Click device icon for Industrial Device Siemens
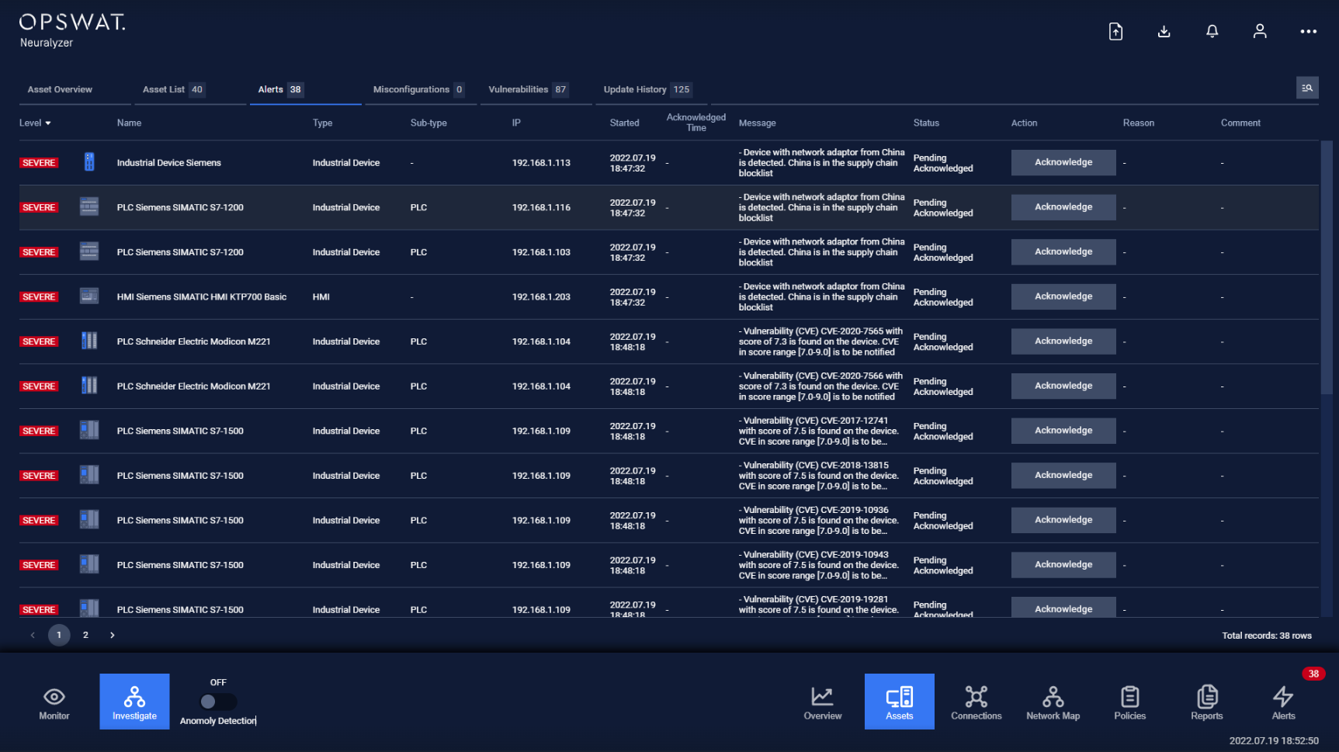 tap(89, 162)
